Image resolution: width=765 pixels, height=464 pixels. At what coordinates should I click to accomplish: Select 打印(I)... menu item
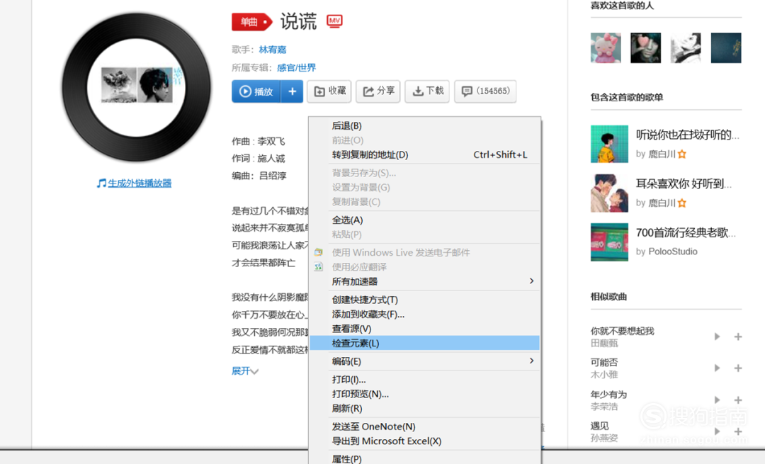(424, 380)
